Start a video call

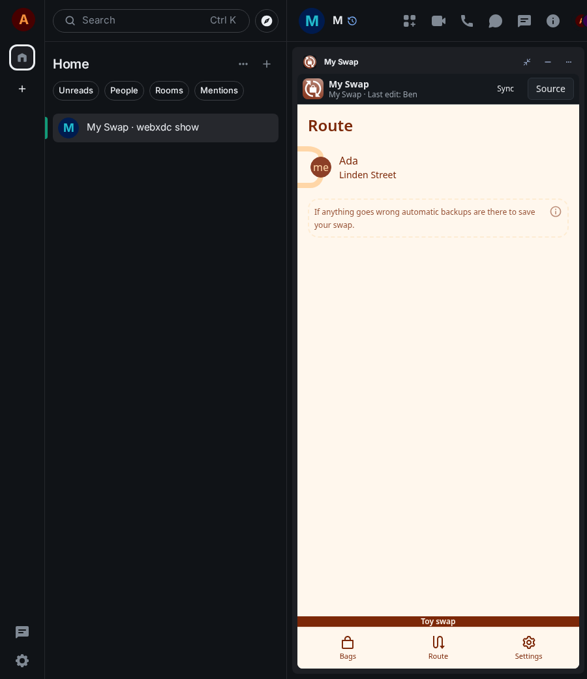[x=438, y=21]
